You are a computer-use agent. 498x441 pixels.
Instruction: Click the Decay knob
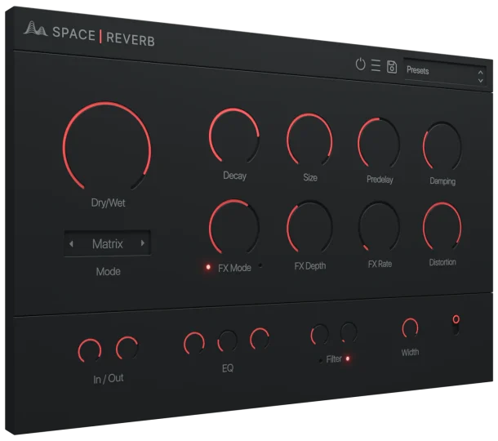pos(234,135)
